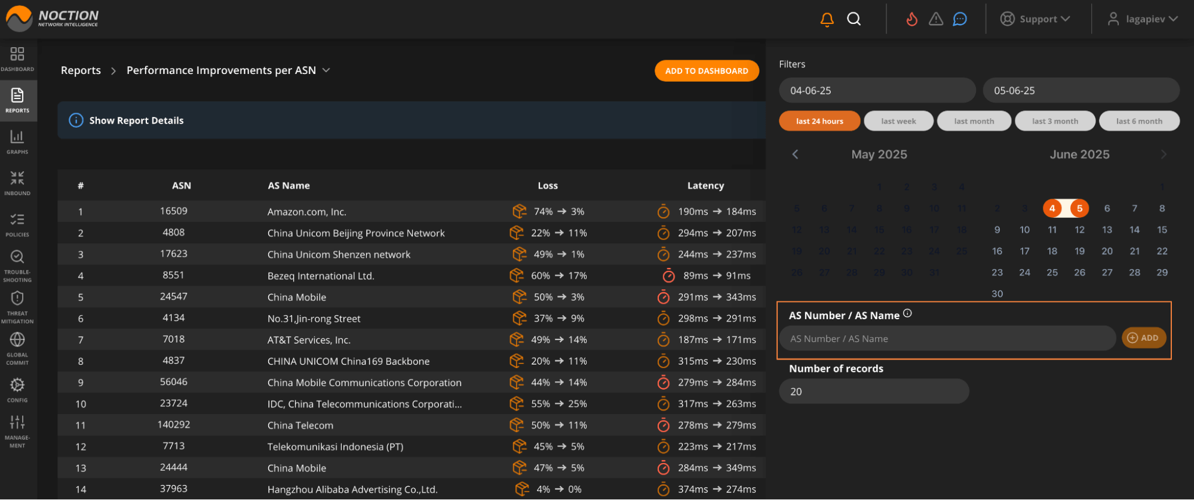This screenshot has width=1194, height=500.
Task: Click the ADD button for AS filter
Action: [1143, 338]
